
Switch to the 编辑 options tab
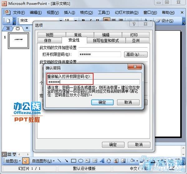click(x=108, y=35)
